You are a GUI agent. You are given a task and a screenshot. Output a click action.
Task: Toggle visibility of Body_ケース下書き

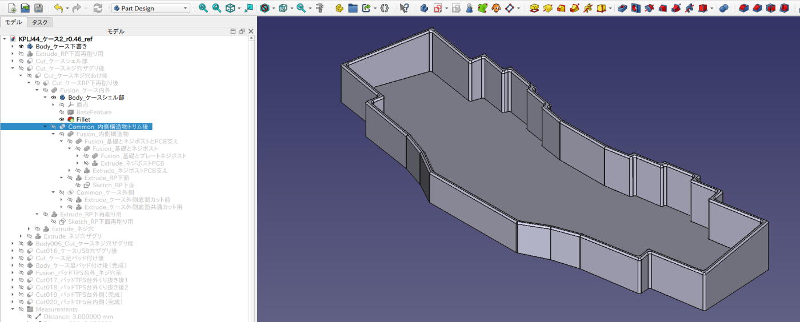(x=21, y=46)
